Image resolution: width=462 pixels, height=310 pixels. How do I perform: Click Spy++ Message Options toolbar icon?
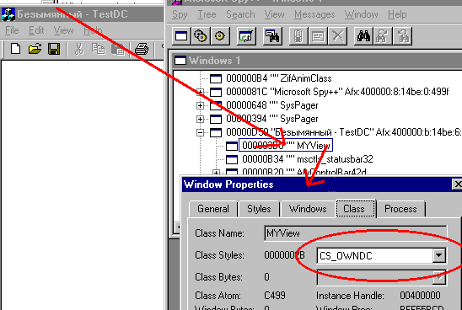(318, 36)
